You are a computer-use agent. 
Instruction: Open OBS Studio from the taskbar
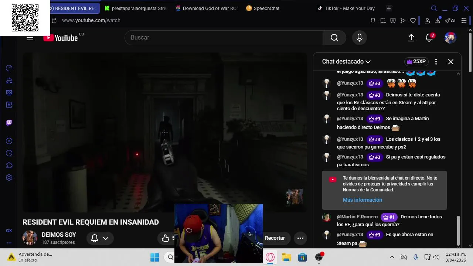pyautogui.click(x=319, y=257)
